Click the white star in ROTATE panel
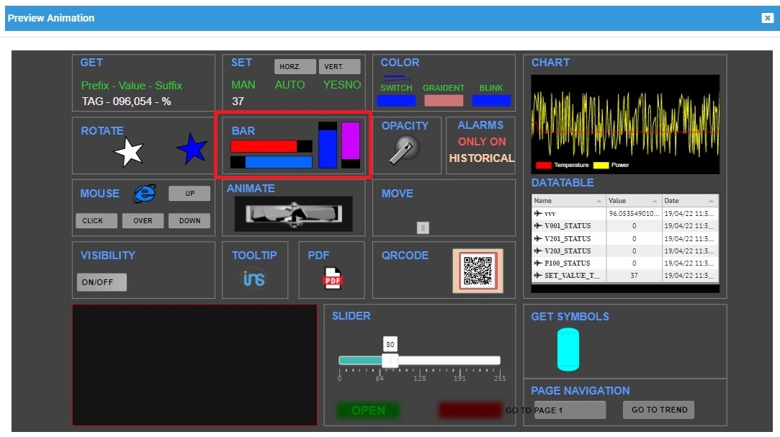The image size is (780, 437). click(129, 152)
